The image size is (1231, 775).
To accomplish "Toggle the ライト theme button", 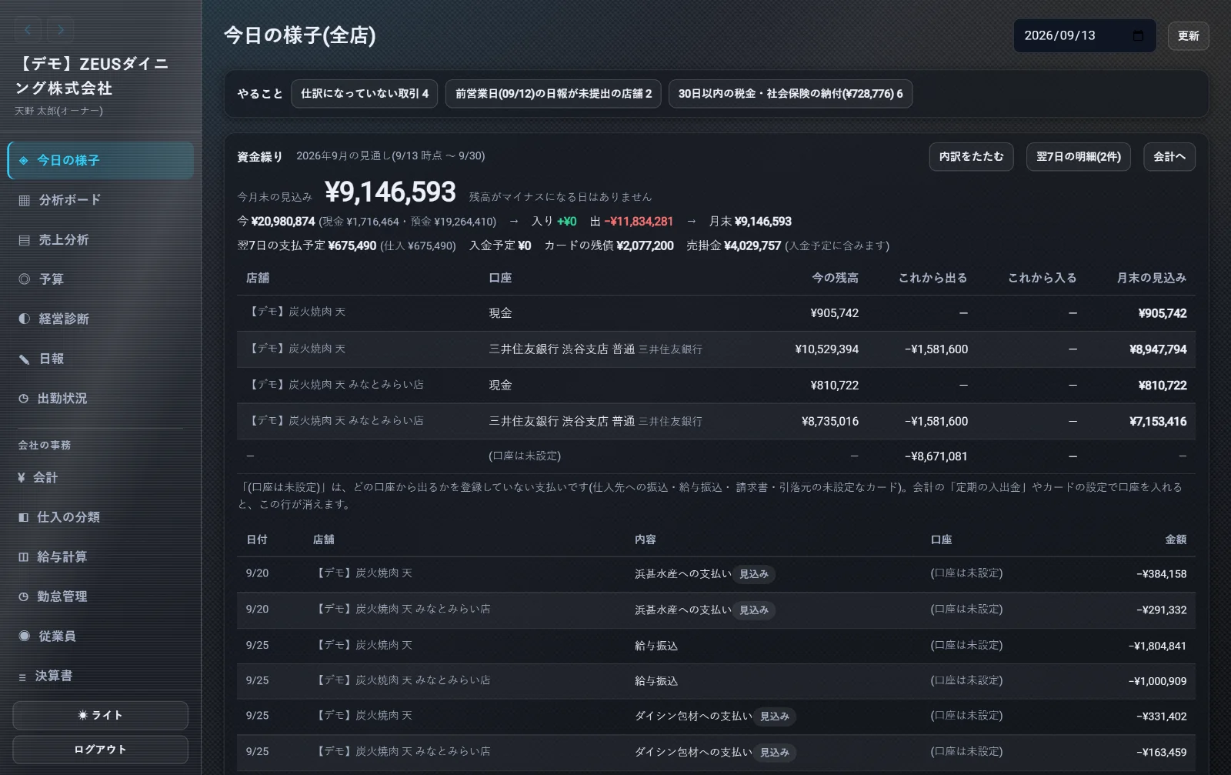I will click(100, 715).
